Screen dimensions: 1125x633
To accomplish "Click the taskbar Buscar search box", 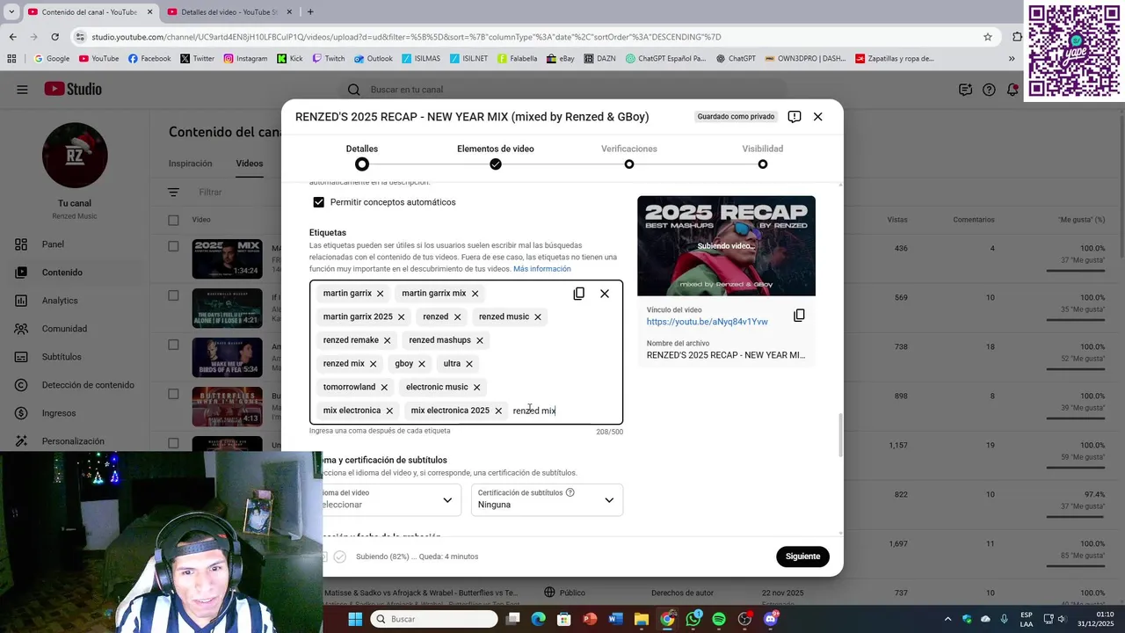I will (433, 619).
